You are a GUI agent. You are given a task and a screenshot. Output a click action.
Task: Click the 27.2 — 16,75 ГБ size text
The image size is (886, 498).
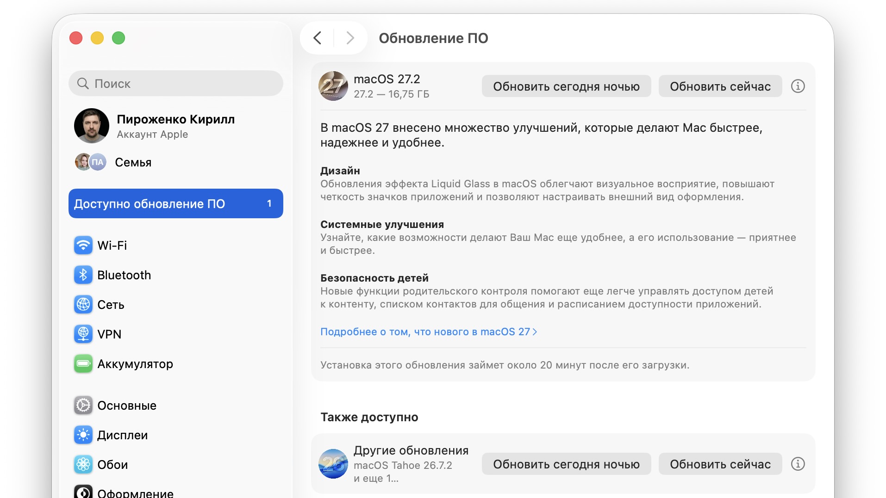[x=392, y=94]
